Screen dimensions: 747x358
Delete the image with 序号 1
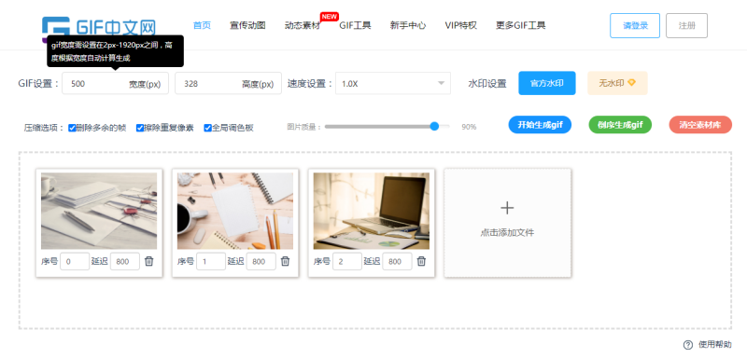[286, 261]
